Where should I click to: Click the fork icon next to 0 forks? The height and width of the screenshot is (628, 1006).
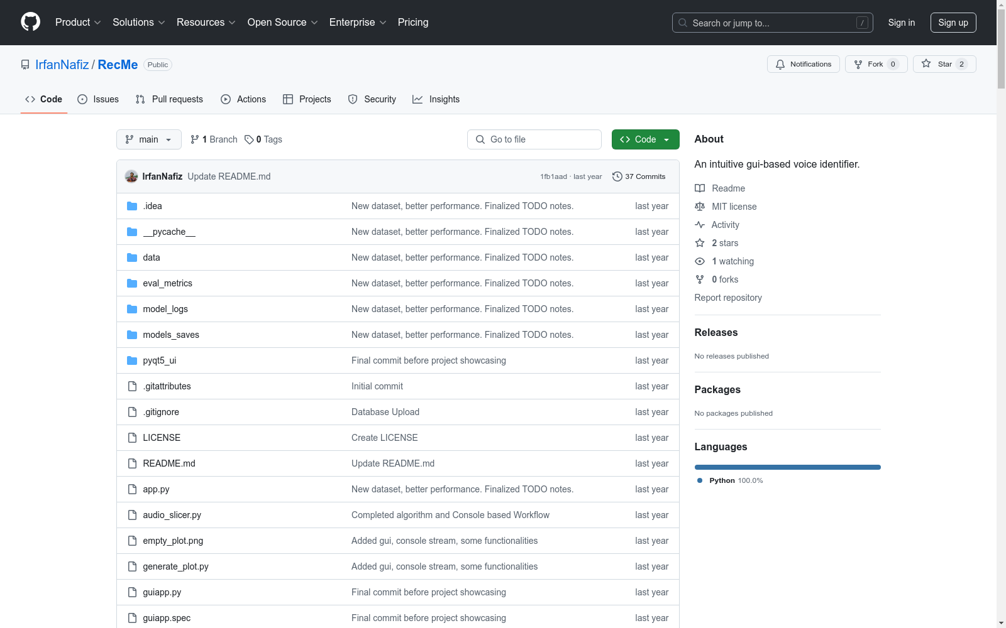coord(700,279)
